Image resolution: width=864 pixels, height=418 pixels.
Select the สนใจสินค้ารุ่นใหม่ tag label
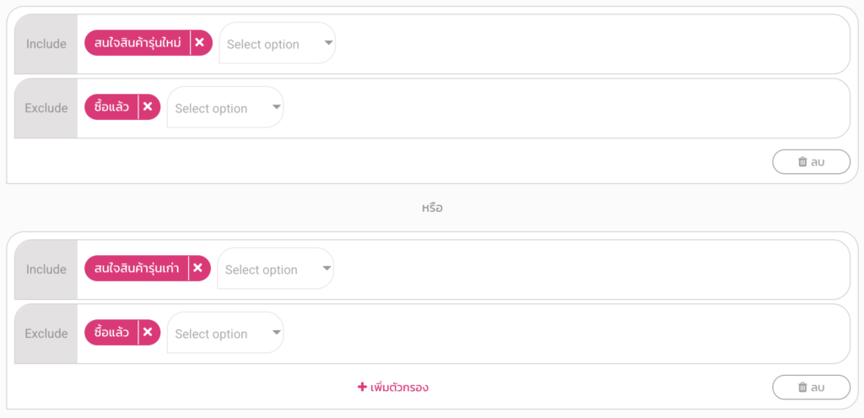coord(138,43)
